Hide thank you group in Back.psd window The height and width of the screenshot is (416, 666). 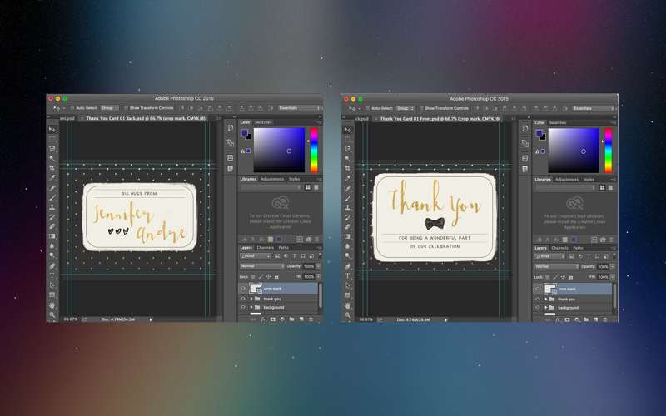(243, 299)
